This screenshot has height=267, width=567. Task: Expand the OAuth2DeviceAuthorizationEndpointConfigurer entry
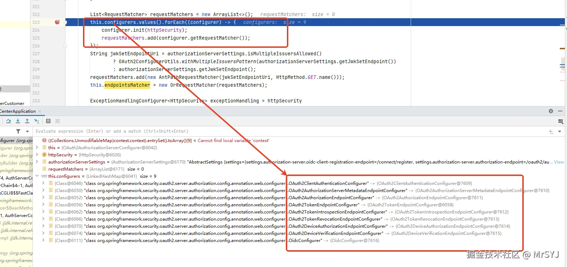click(x=43, y=226)
